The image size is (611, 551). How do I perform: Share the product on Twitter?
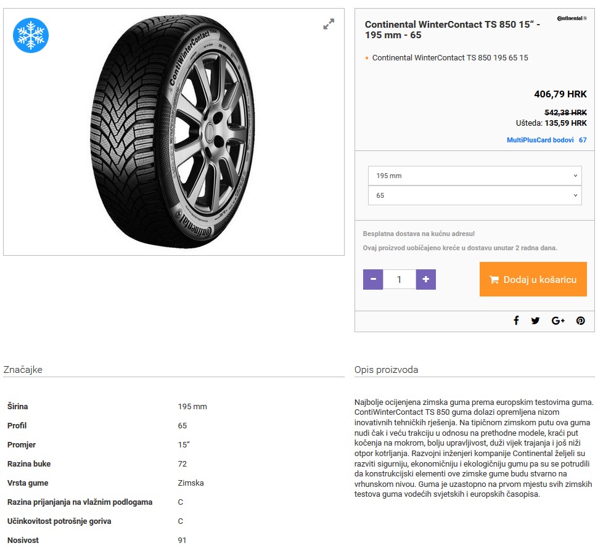pos(535,320)
